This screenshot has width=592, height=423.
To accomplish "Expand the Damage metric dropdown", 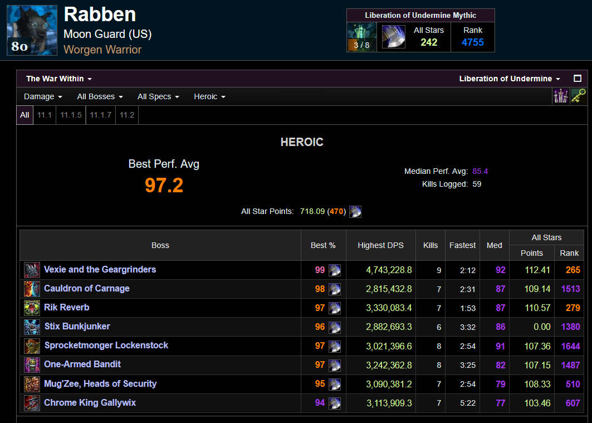I will [43, 96].
